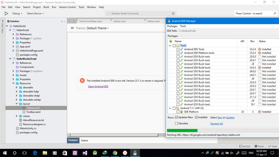279x157 pixels.
Task: Click the notification arrow in the status bar
Action: 173,13
